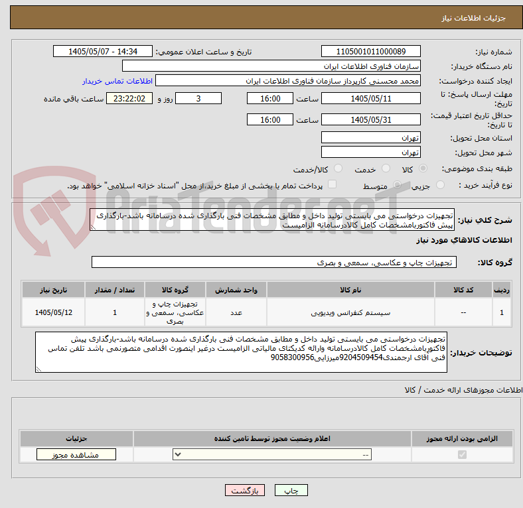Viewport: 523px width, 508px height.
Task: Toggle the الزامی بودن ارائه مجوز checkbox
Action: pyautogui.click(x=462, y=454)
